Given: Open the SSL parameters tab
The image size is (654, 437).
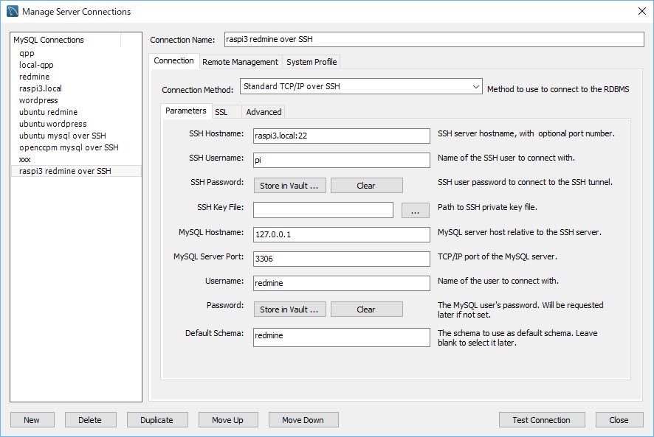Looking at the screenshot, I should pos(221,112).
